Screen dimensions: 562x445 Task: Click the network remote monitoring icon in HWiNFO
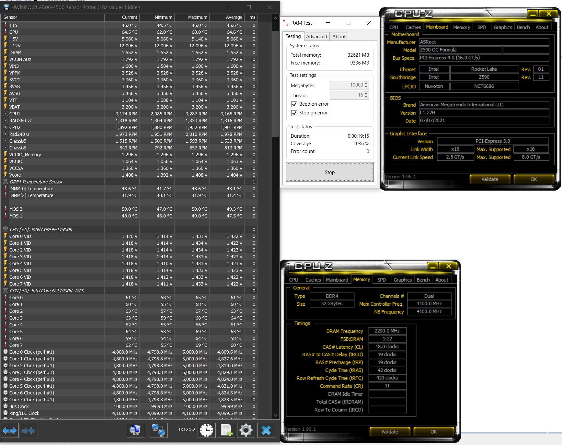click(159, 430)
